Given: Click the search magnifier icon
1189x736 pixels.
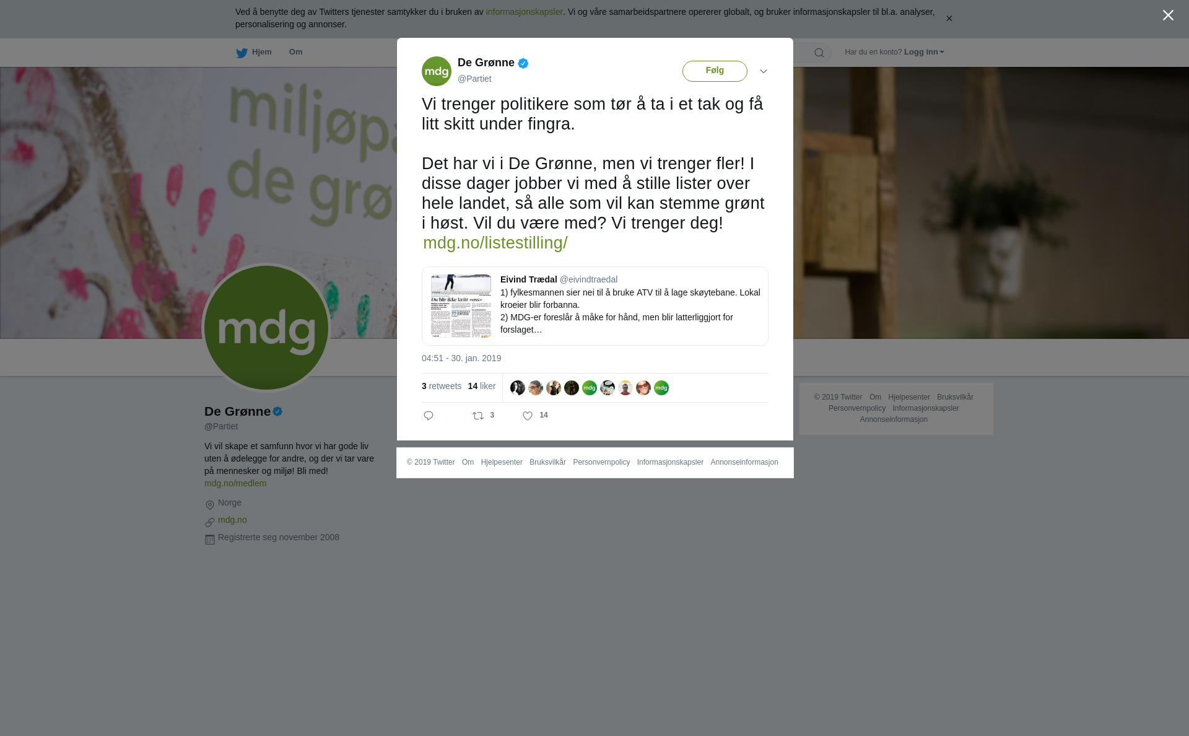Looking at the screenshot, I should click(819, 53).
